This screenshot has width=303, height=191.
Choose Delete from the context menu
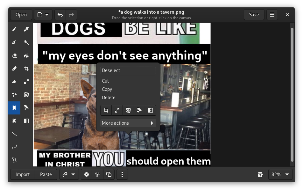tap(109, 98)
